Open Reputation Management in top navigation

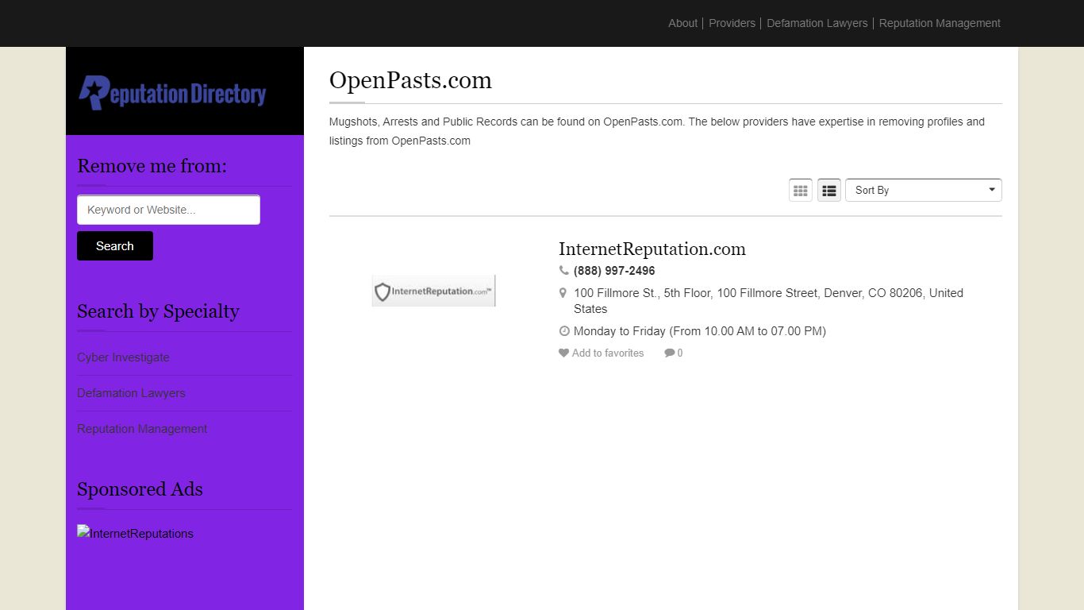(940, 23)
